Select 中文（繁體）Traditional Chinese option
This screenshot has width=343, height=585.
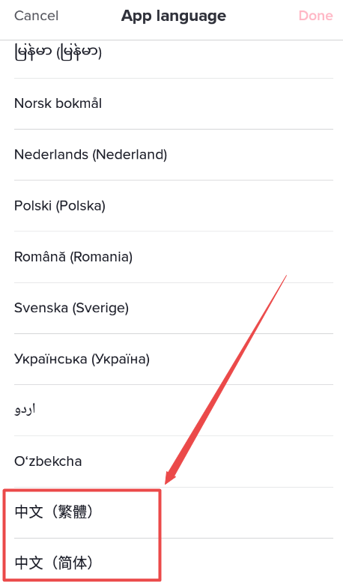coord(173,512)
